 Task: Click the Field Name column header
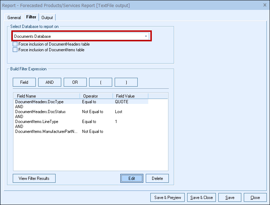click(46, 96)
